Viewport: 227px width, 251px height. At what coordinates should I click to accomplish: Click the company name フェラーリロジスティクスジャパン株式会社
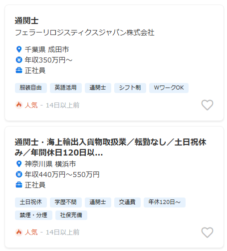tap(85, 32)
